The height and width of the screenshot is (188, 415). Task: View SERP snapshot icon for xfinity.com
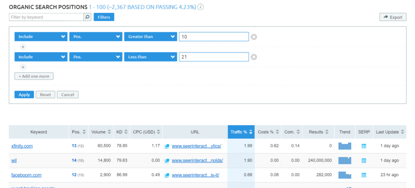pos(364,146)
